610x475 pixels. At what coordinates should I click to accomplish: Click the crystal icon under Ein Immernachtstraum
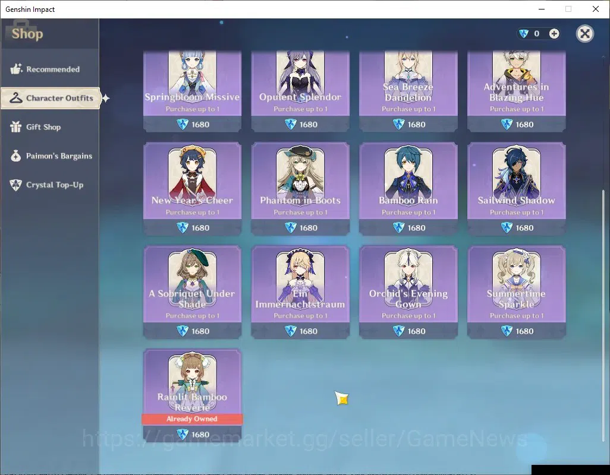(x=291, y=331)
